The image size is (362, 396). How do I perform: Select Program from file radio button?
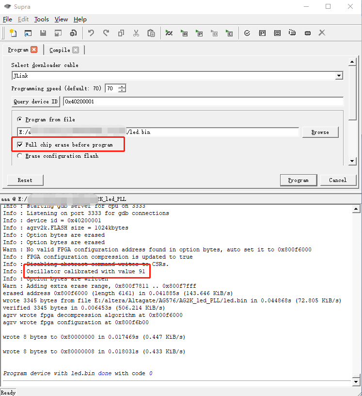point(19,119)
